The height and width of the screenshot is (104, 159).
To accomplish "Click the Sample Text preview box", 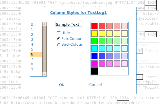I will pos(69,24).
